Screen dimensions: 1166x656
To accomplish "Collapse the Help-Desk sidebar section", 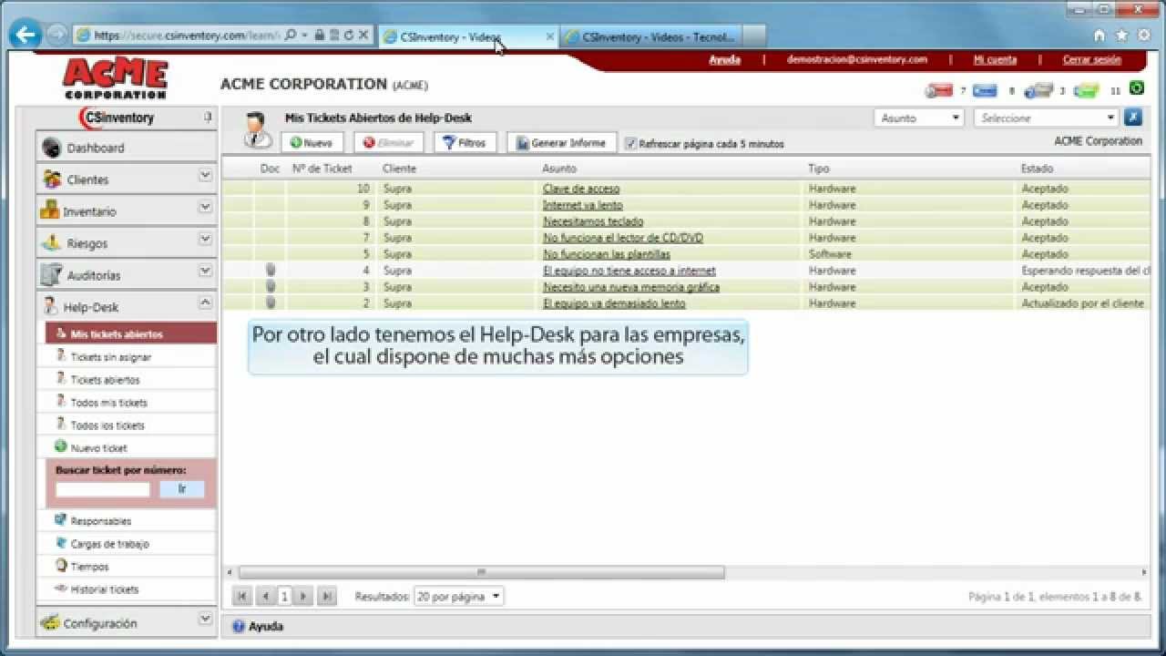I will pyautogui.click(x=205, y=303).
